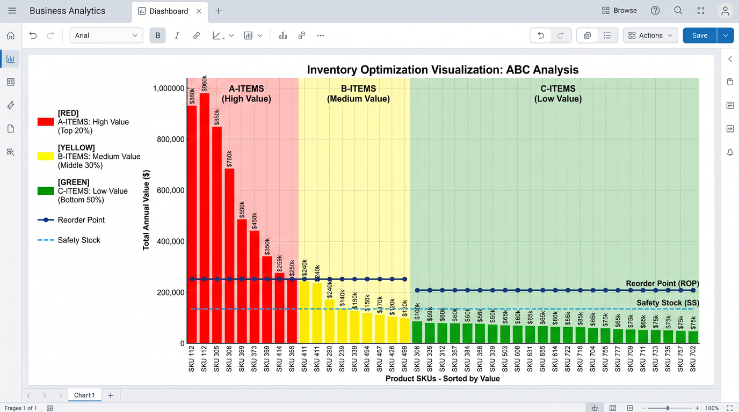This screenshot has width=739, height=412.
Task: Select the Chart1 sheet tab
Action: pyautogui.click(x=84, y=395)
